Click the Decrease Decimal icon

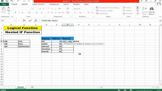(x=92, y=13)
